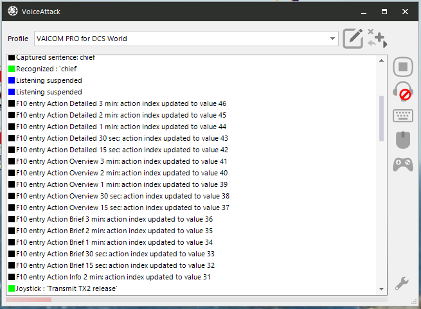Toggle listening with the headset icon
The image size is (421, 309).
(403, 91)
